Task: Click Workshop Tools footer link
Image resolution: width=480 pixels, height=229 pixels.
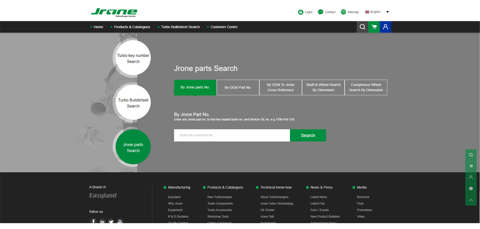Action: [218, 216]
